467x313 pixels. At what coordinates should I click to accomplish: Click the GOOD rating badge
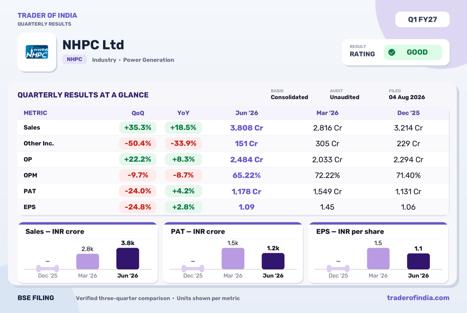[x=413, y=52]
